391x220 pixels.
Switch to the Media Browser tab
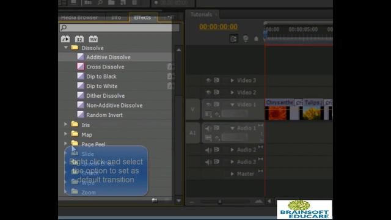click(x=79, y=18)
